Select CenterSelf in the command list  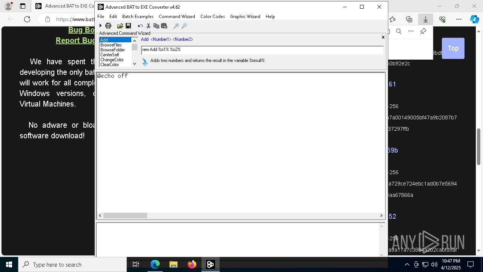click(115, 55)
